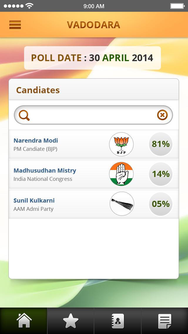Switch to the Home tab

(x=24, y=321)
